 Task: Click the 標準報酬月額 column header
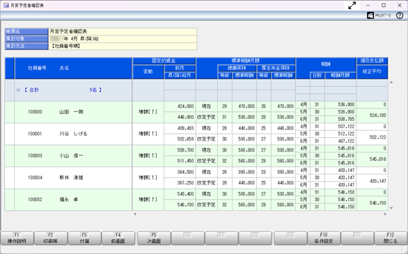pyautogui.click(x=246, y=61)
